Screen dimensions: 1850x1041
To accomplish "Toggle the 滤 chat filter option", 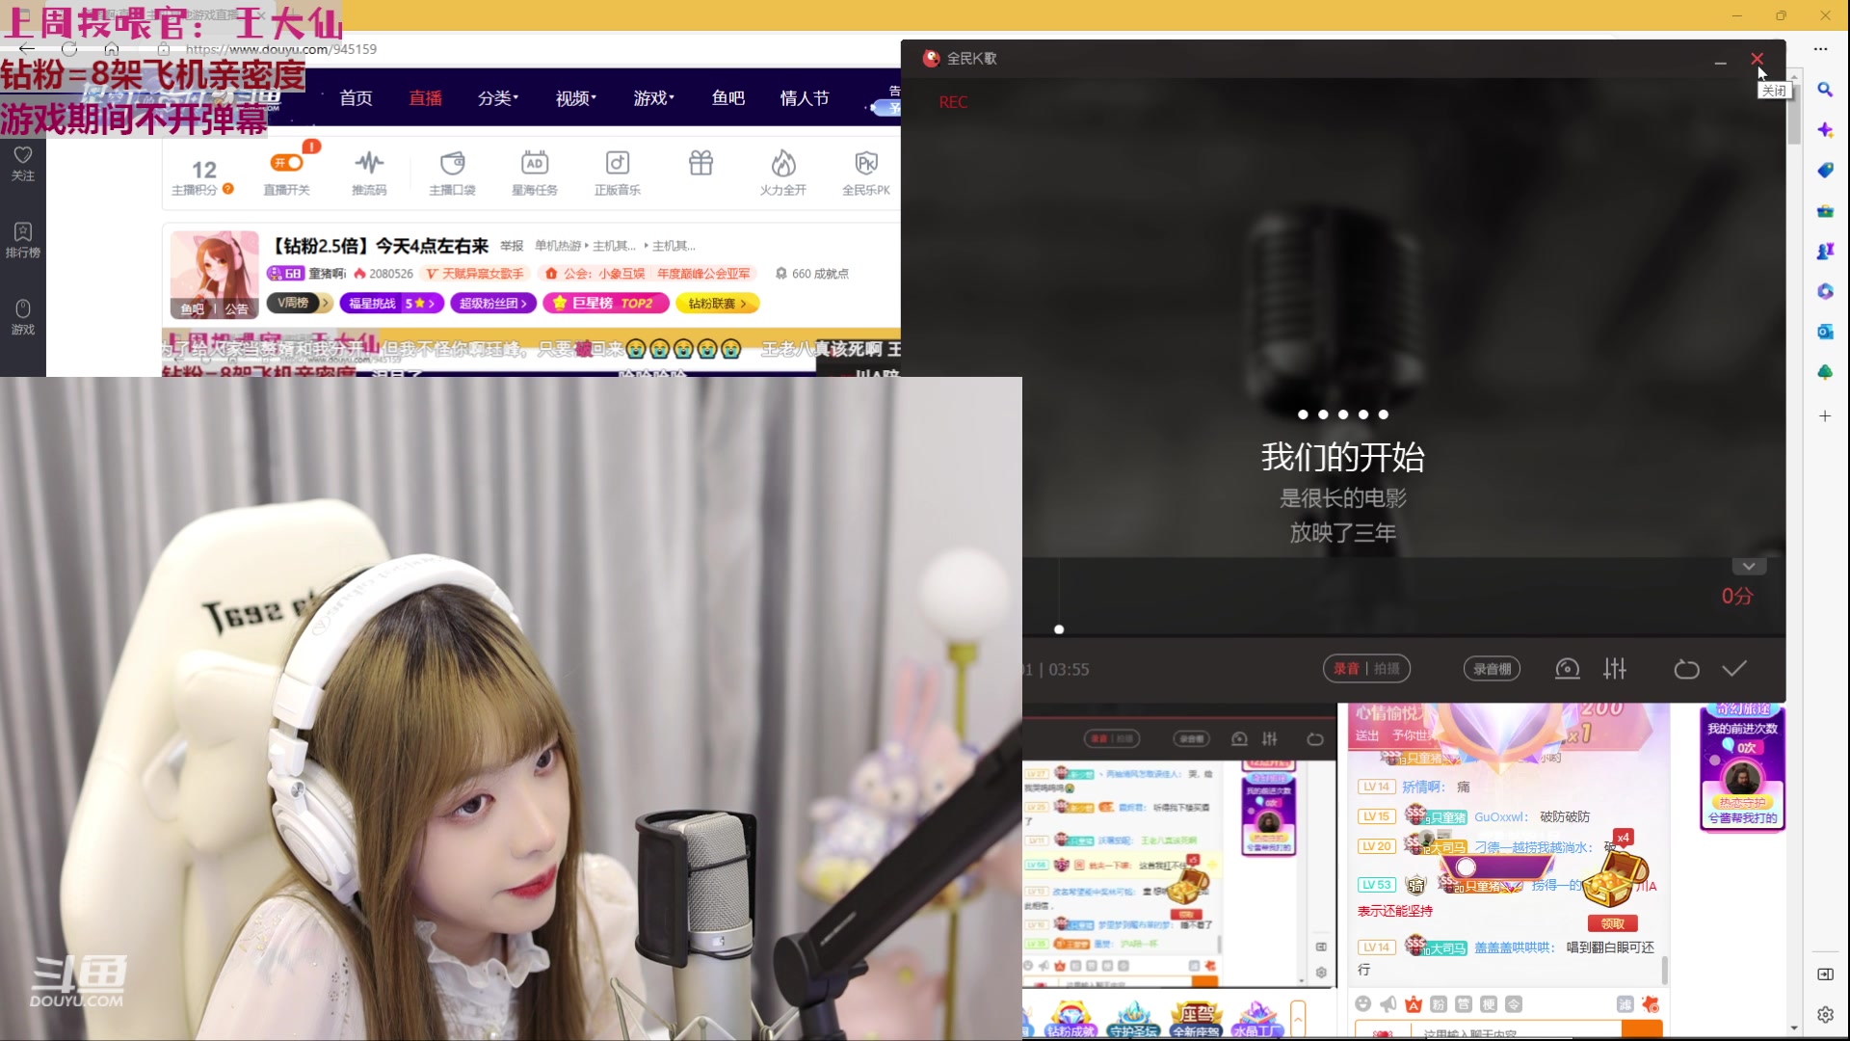I will [1626, 1003].
